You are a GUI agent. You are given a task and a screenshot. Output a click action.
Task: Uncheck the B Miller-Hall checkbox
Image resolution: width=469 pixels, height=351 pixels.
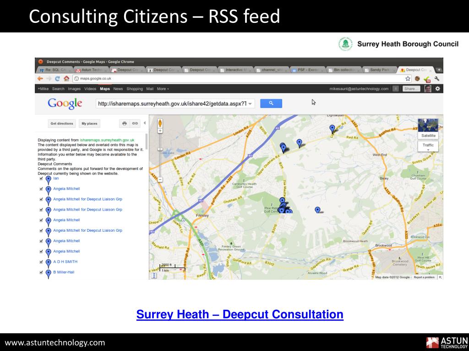(x=41, y=272)
